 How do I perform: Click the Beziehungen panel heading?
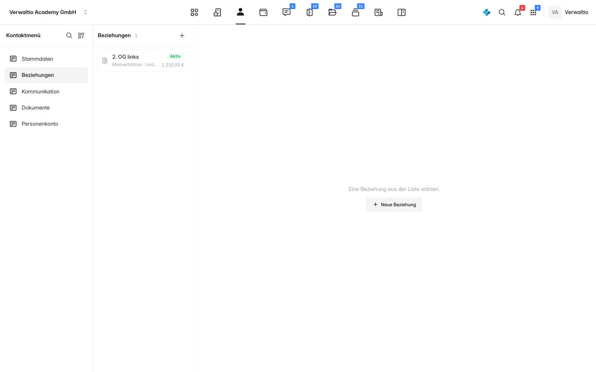point(114,36)
